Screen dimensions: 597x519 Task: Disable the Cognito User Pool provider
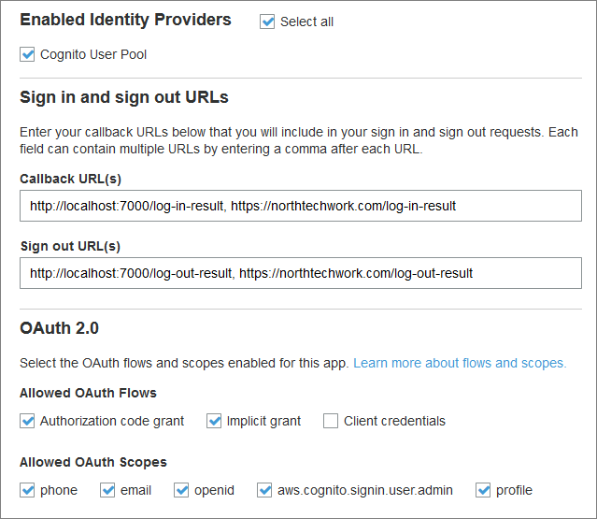[x=27, y=55]
